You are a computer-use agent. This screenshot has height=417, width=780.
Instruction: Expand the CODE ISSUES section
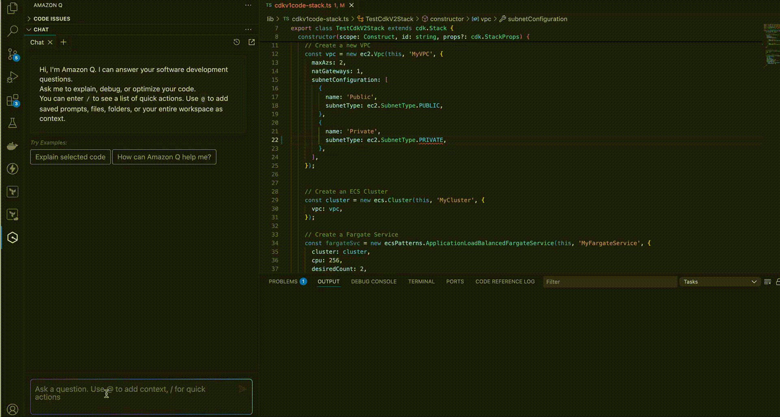(52, 19)
